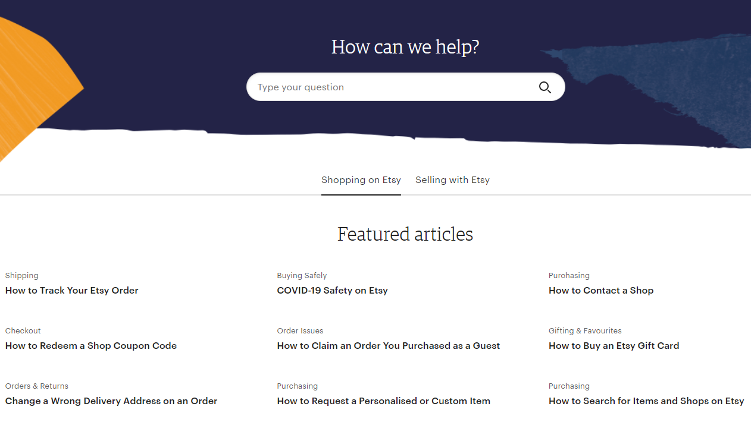
Task: Switch to the Selling with Etsy tab
Action: [x=452, y=180]
